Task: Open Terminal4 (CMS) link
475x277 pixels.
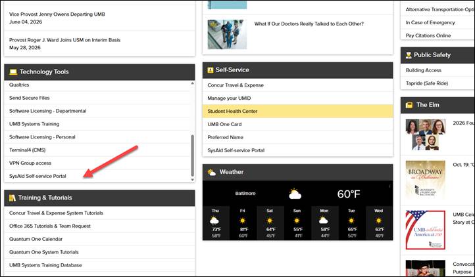Action: pos(27,150)
